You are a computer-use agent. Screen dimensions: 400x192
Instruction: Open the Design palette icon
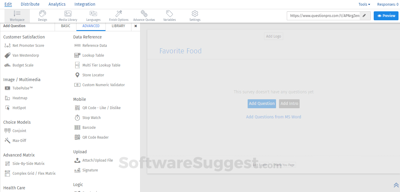[x=42, y=14]
